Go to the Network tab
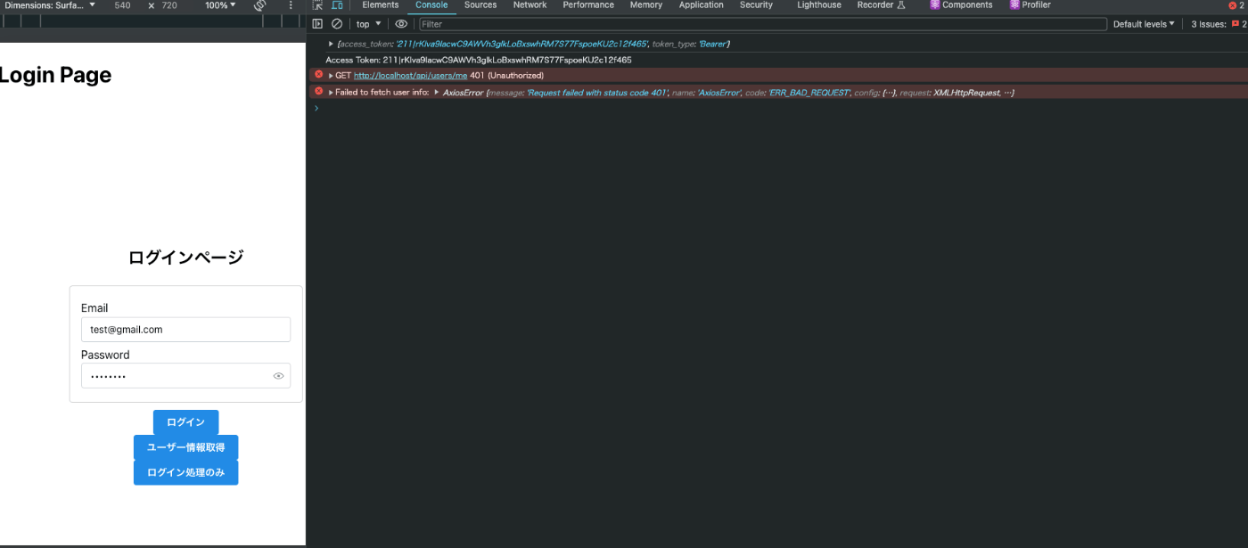Viewport: 1248px width, 548px height. pos(530,5)
